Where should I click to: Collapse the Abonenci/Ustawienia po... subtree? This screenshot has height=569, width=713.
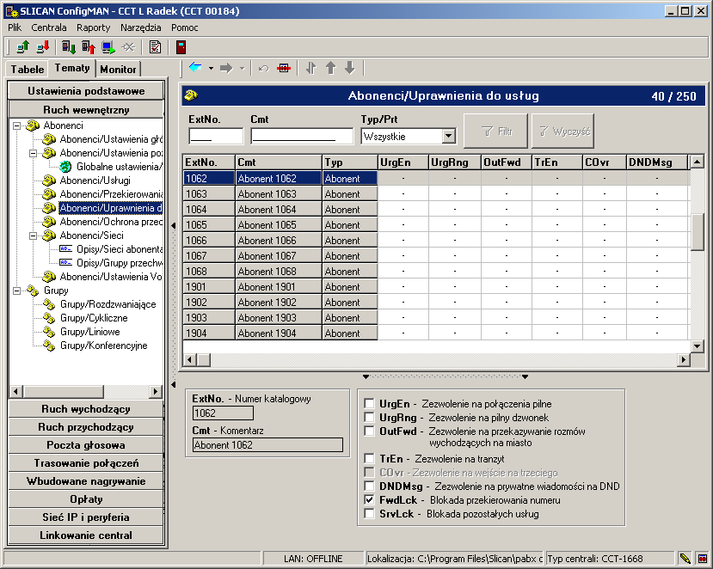click(34, 153)
